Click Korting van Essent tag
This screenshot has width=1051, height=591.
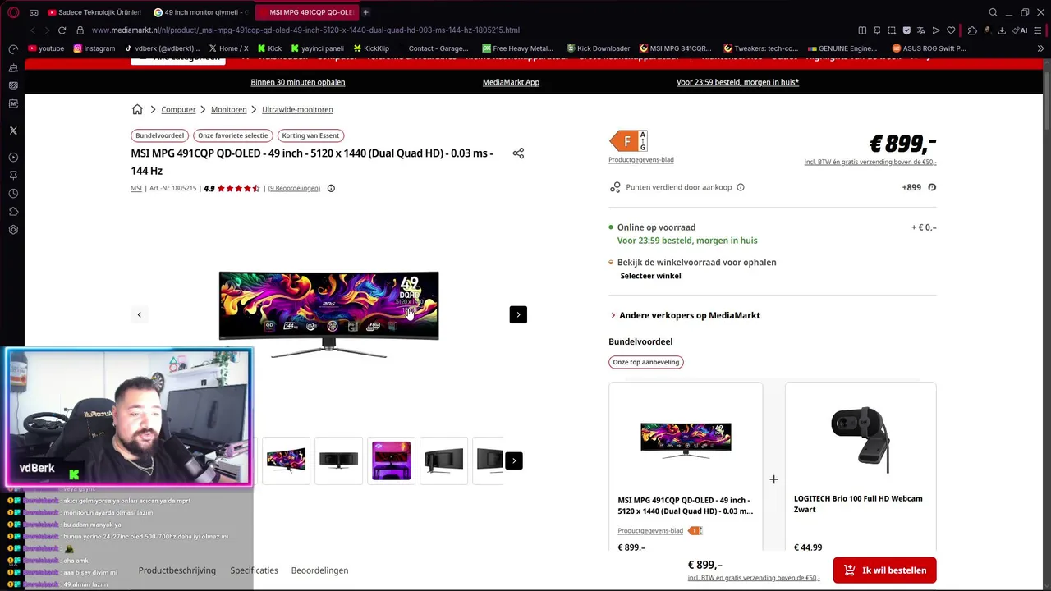pyautogui.click(x=310, y=135)
